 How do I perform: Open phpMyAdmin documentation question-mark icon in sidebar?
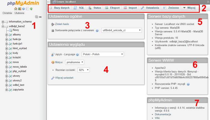click(x=23, y=9)
